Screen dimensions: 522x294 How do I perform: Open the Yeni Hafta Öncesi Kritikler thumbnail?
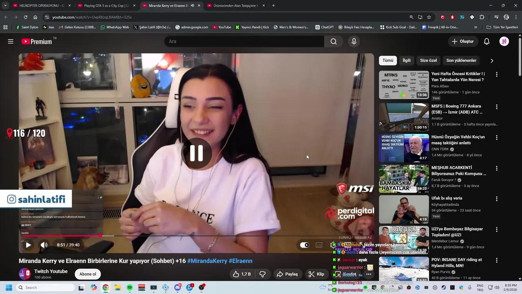[x=404, y=85]
